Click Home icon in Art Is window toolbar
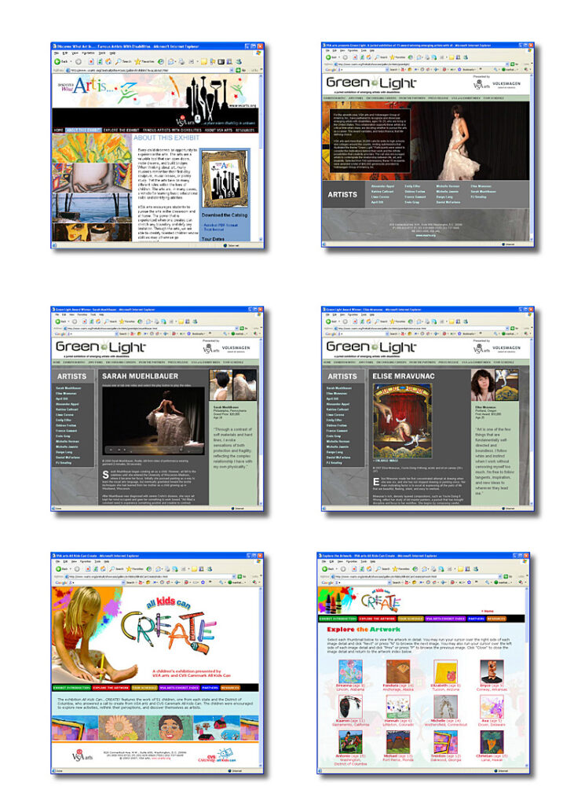585x805 pixels. 108,61
